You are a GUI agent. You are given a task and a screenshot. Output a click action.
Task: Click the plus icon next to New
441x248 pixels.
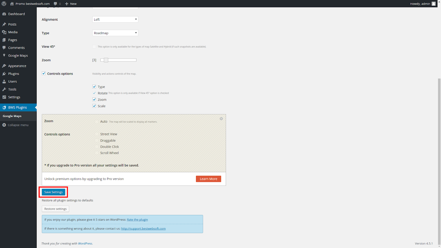click(x=67, y=4)
